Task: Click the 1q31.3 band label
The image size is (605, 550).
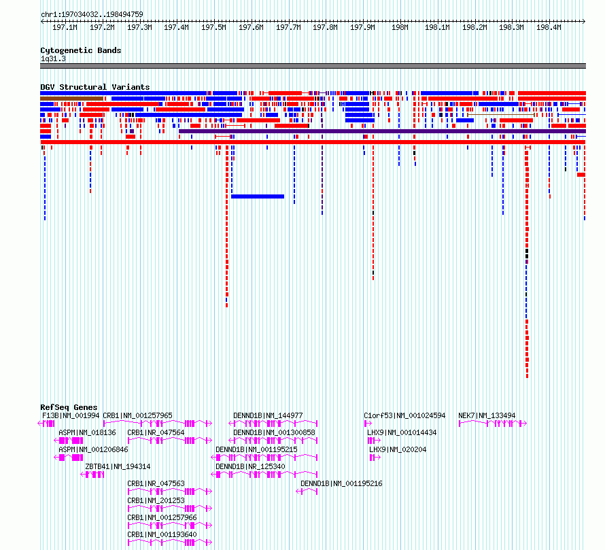Action: (53, 58)
